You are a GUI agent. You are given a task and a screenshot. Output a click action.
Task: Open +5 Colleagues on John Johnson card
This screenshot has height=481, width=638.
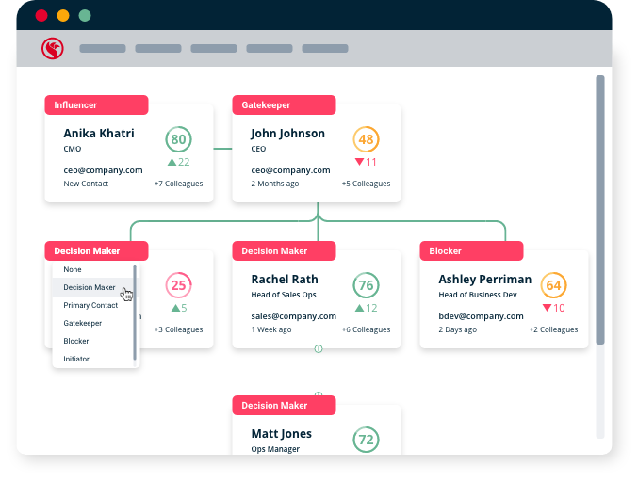pos(366,184)
